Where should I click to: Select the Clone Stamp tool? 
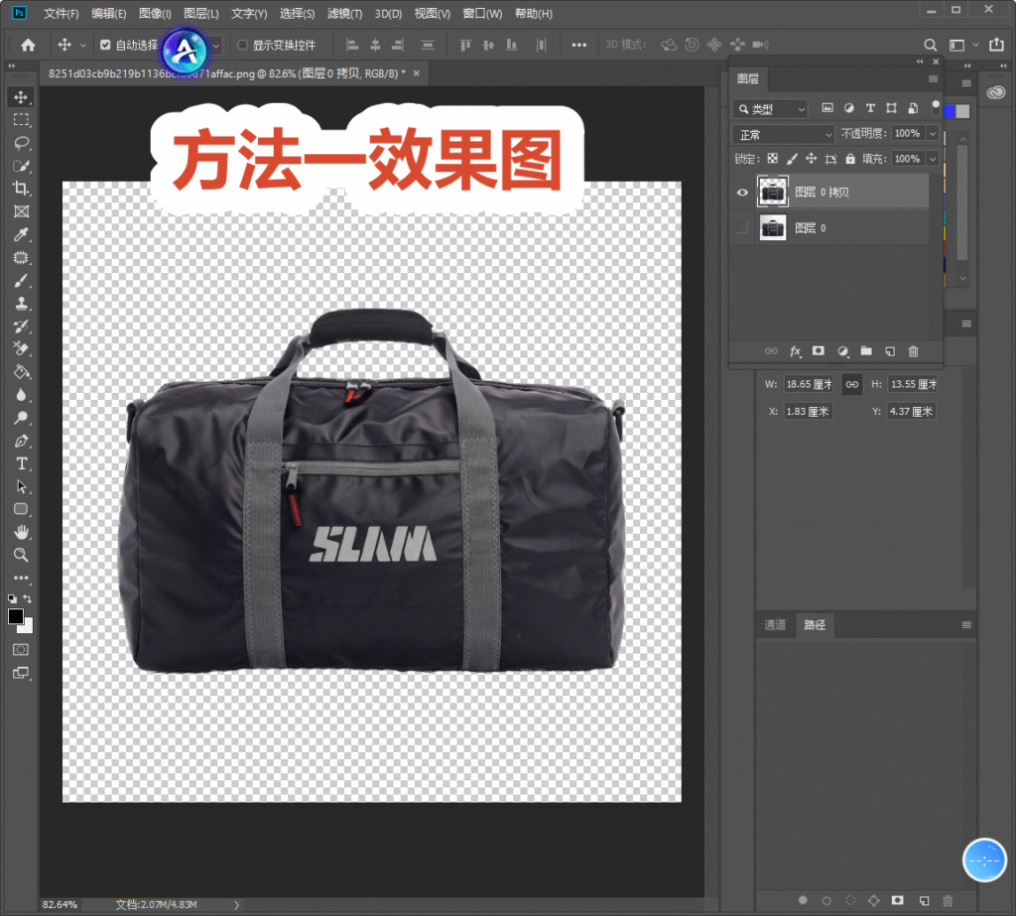tap(21, 304)
